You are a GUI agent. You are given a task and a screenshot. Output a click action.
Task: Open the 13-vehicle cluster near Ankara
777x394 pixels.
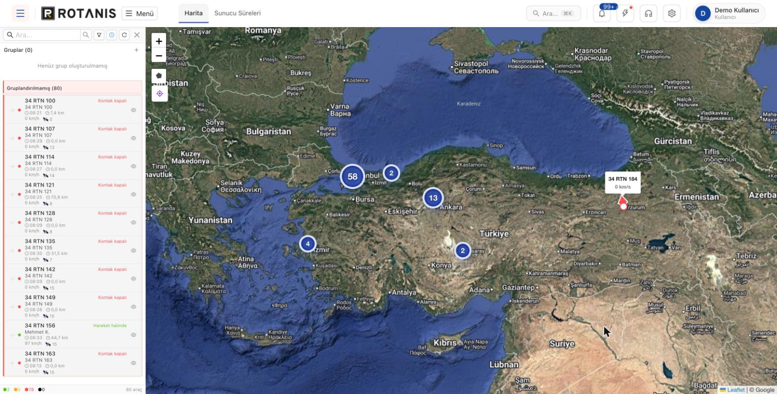click(433, 198)
